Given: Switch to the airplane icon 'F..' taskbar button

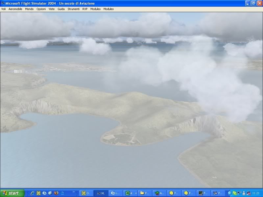Looking at the screenshot, I should pos(218,193).
